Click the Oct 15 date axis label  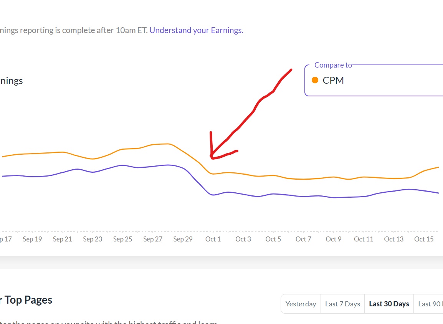424,239
